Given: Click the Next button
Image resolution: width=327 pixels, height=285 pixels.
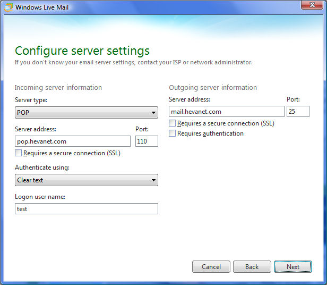Looking at the screenshot, I should tap(293, 267).
